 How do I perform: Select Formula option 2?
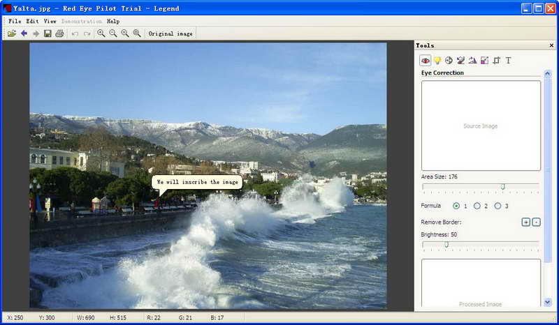click(x=477, y=206)
